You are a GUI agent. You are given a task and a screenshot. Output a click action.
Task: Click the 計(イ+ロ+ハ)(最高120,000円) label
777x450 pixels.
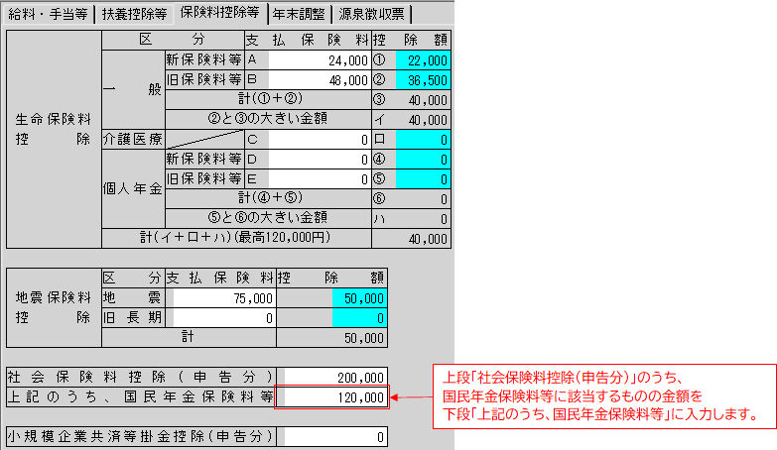236,238
